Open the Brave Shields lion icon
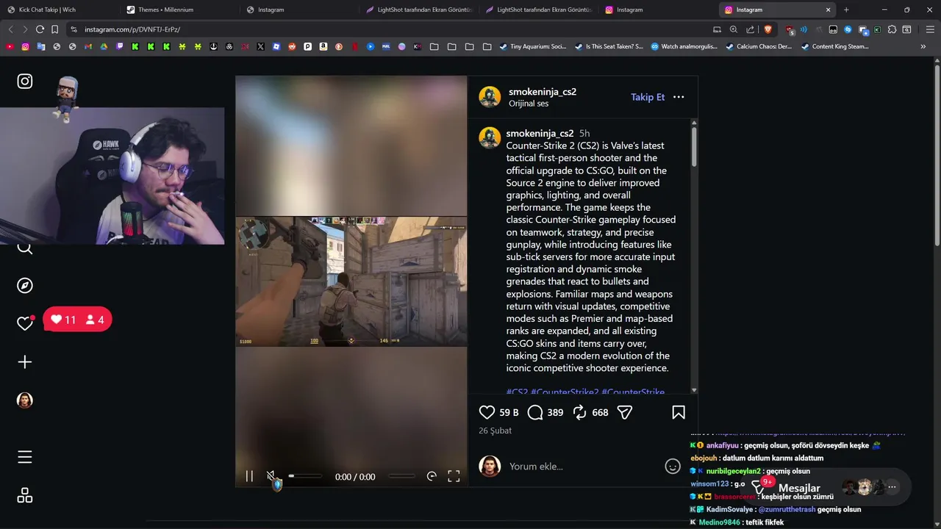Screen dimensions: 941x529 [768, 29]
